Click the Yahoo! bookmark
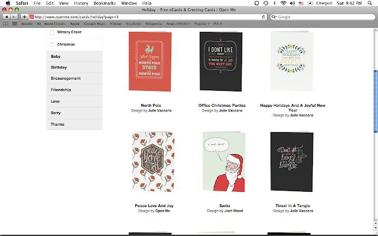The width and height of the screenshot is (378, 236). pyautogui.click(x=116, y=24)
